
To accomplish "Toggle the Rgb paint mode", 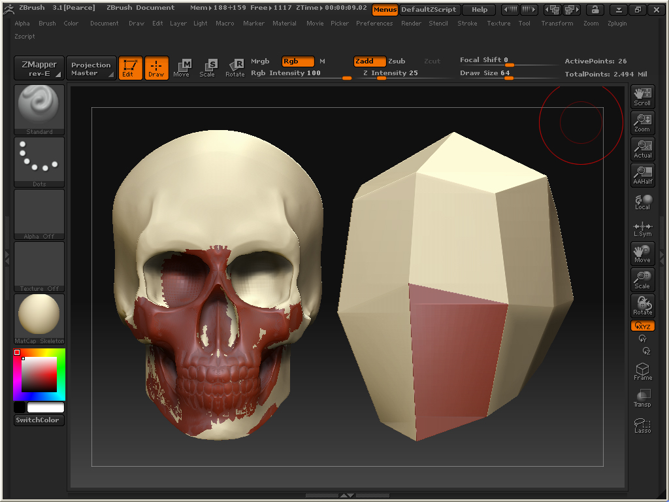I will pyautogui.click(x=297, y=61).
